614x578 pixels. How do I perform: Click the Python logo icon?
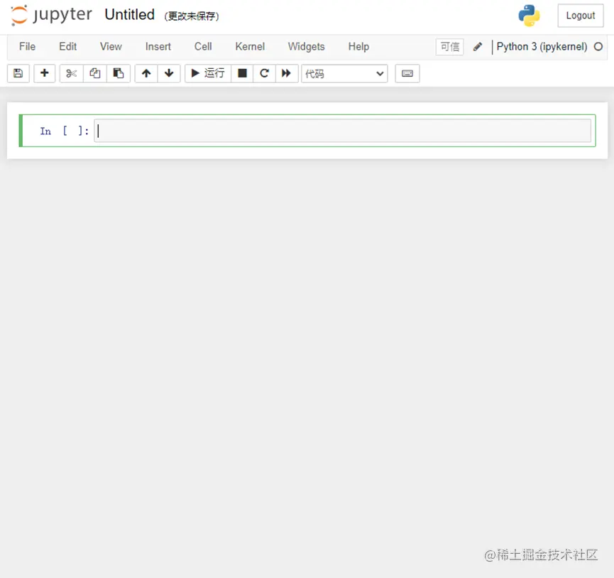tap(529, 16)
